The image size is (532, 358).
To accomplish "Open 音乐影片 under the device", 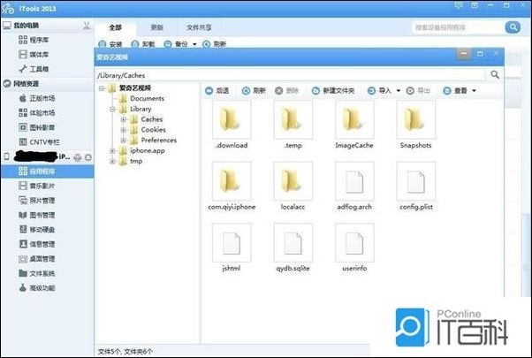I will pos(36,186).
